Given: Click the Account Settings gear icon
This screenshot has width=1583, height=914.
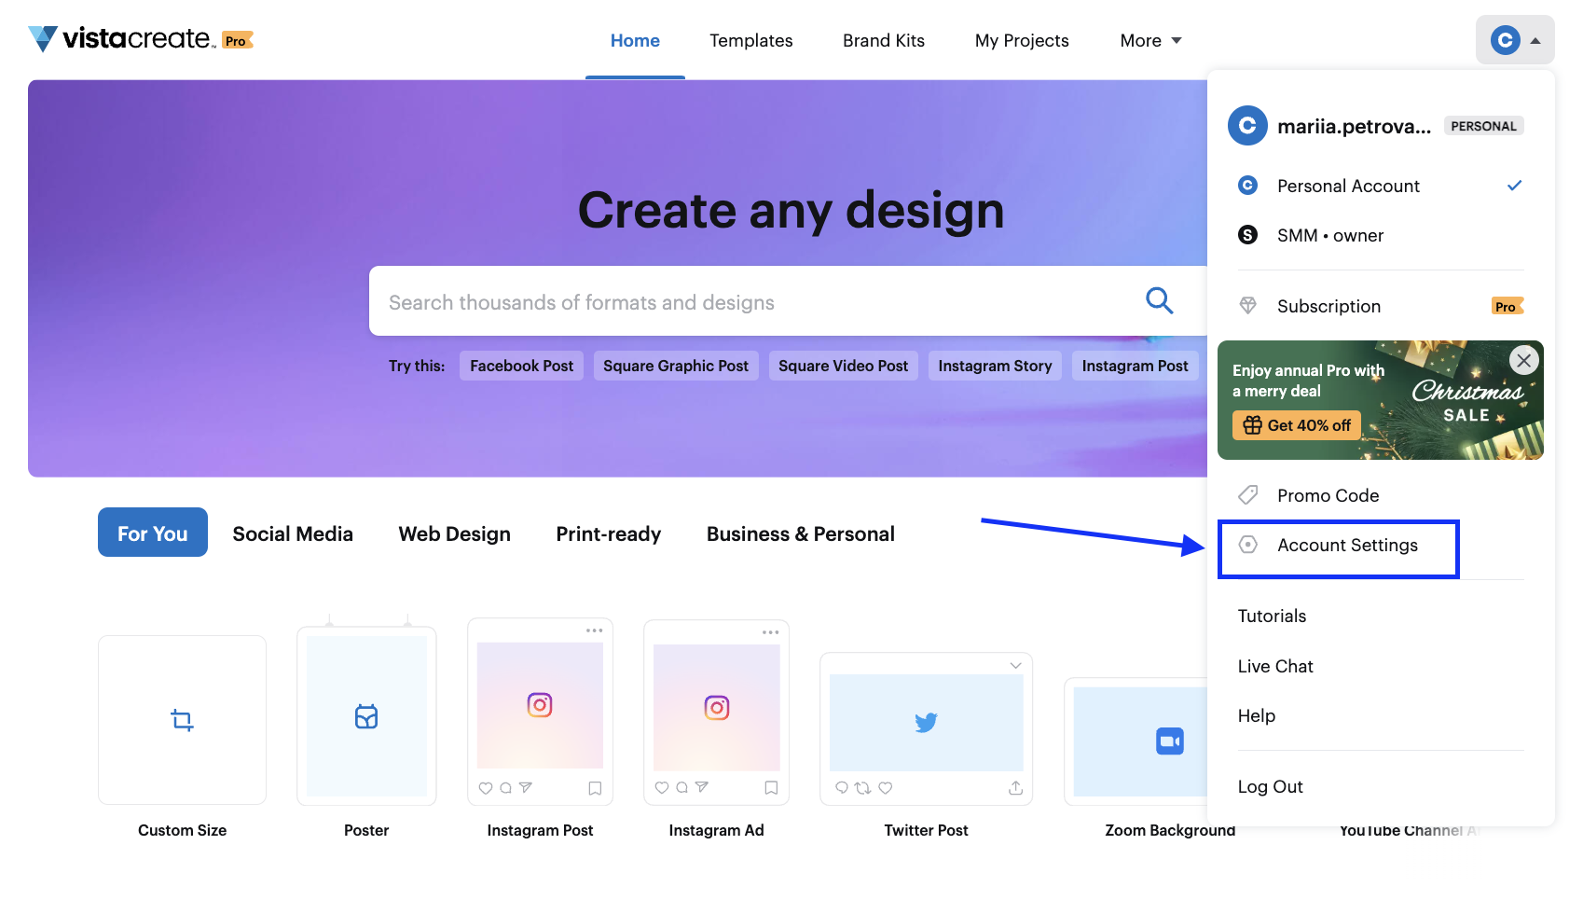Looking at the screenshot, I should point(1247,545).
